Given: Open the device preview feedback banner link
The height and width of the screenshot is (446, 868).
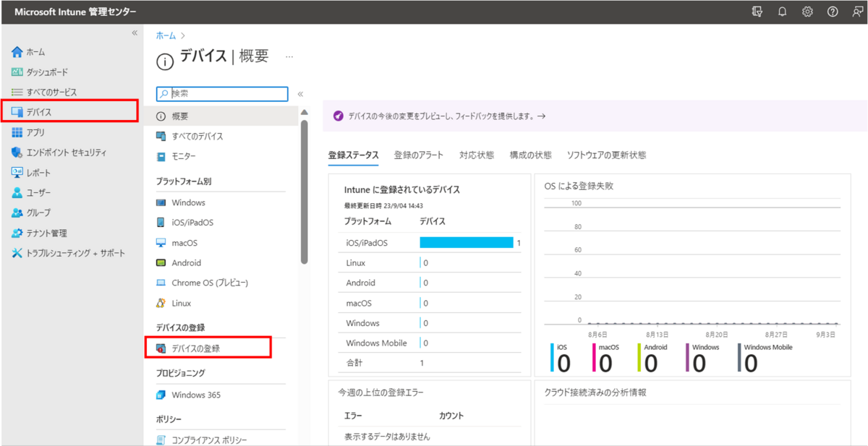Looking at the screenshot, I should 447,116.
